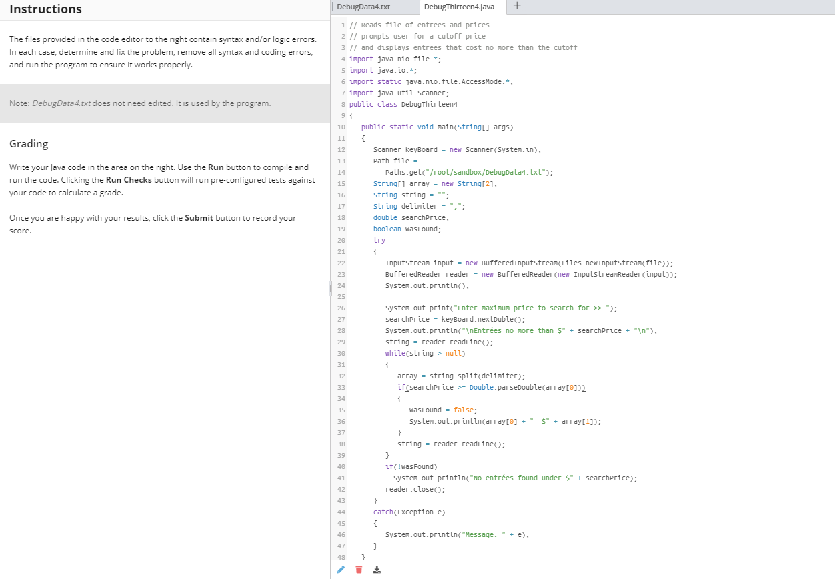Screen dimensions: 835x579
Task: Click the red trash delete icon
Action: (x=359, y=570)
